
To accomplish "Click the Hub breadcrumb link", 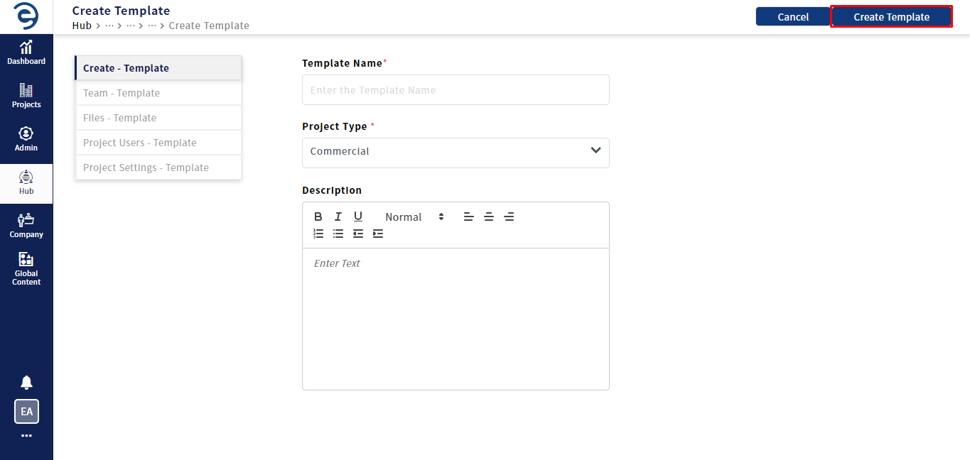I will click(x=82, y=26).
